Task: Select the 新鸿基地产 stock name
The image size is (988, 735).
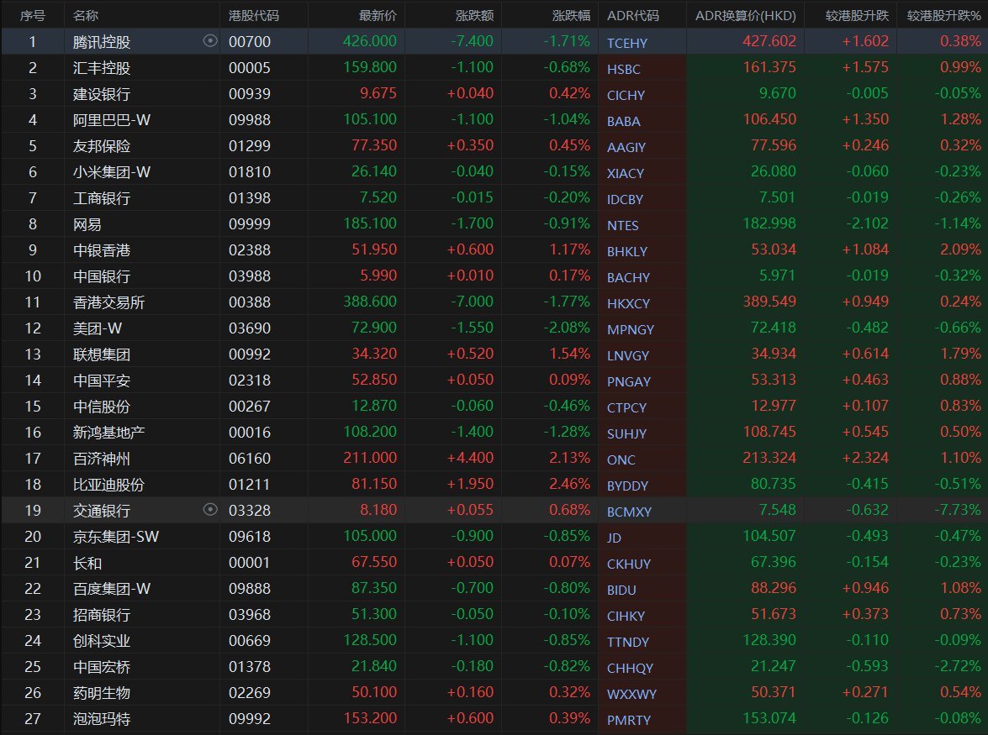Action: (109, 433)
